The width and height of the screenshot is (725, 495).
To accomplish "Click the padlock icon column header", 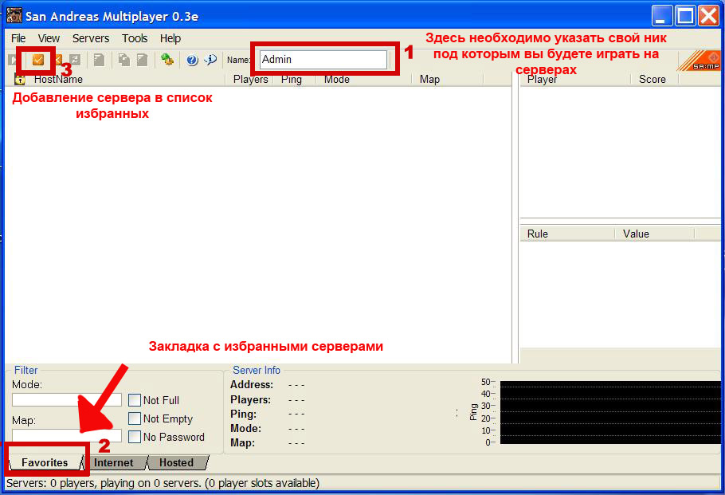I will (x=20, y=80).
